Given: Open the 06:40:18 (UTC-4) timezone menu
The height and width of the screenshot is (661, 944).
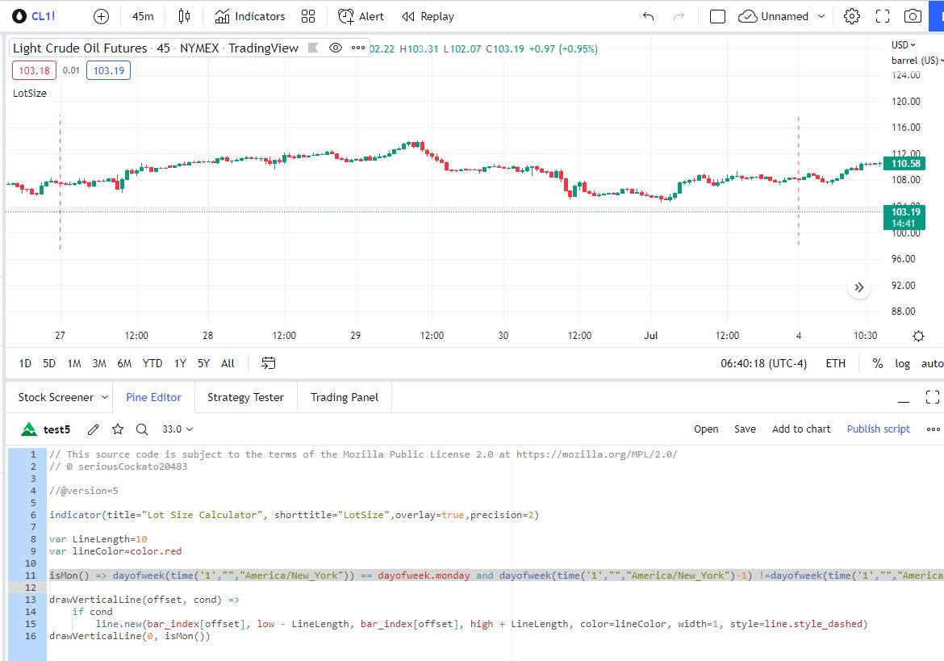Looking at the screenshot, I should 763,363.
